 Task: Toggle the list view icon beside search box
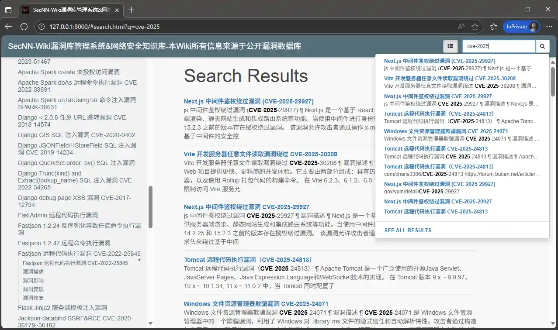click(450, 46)
